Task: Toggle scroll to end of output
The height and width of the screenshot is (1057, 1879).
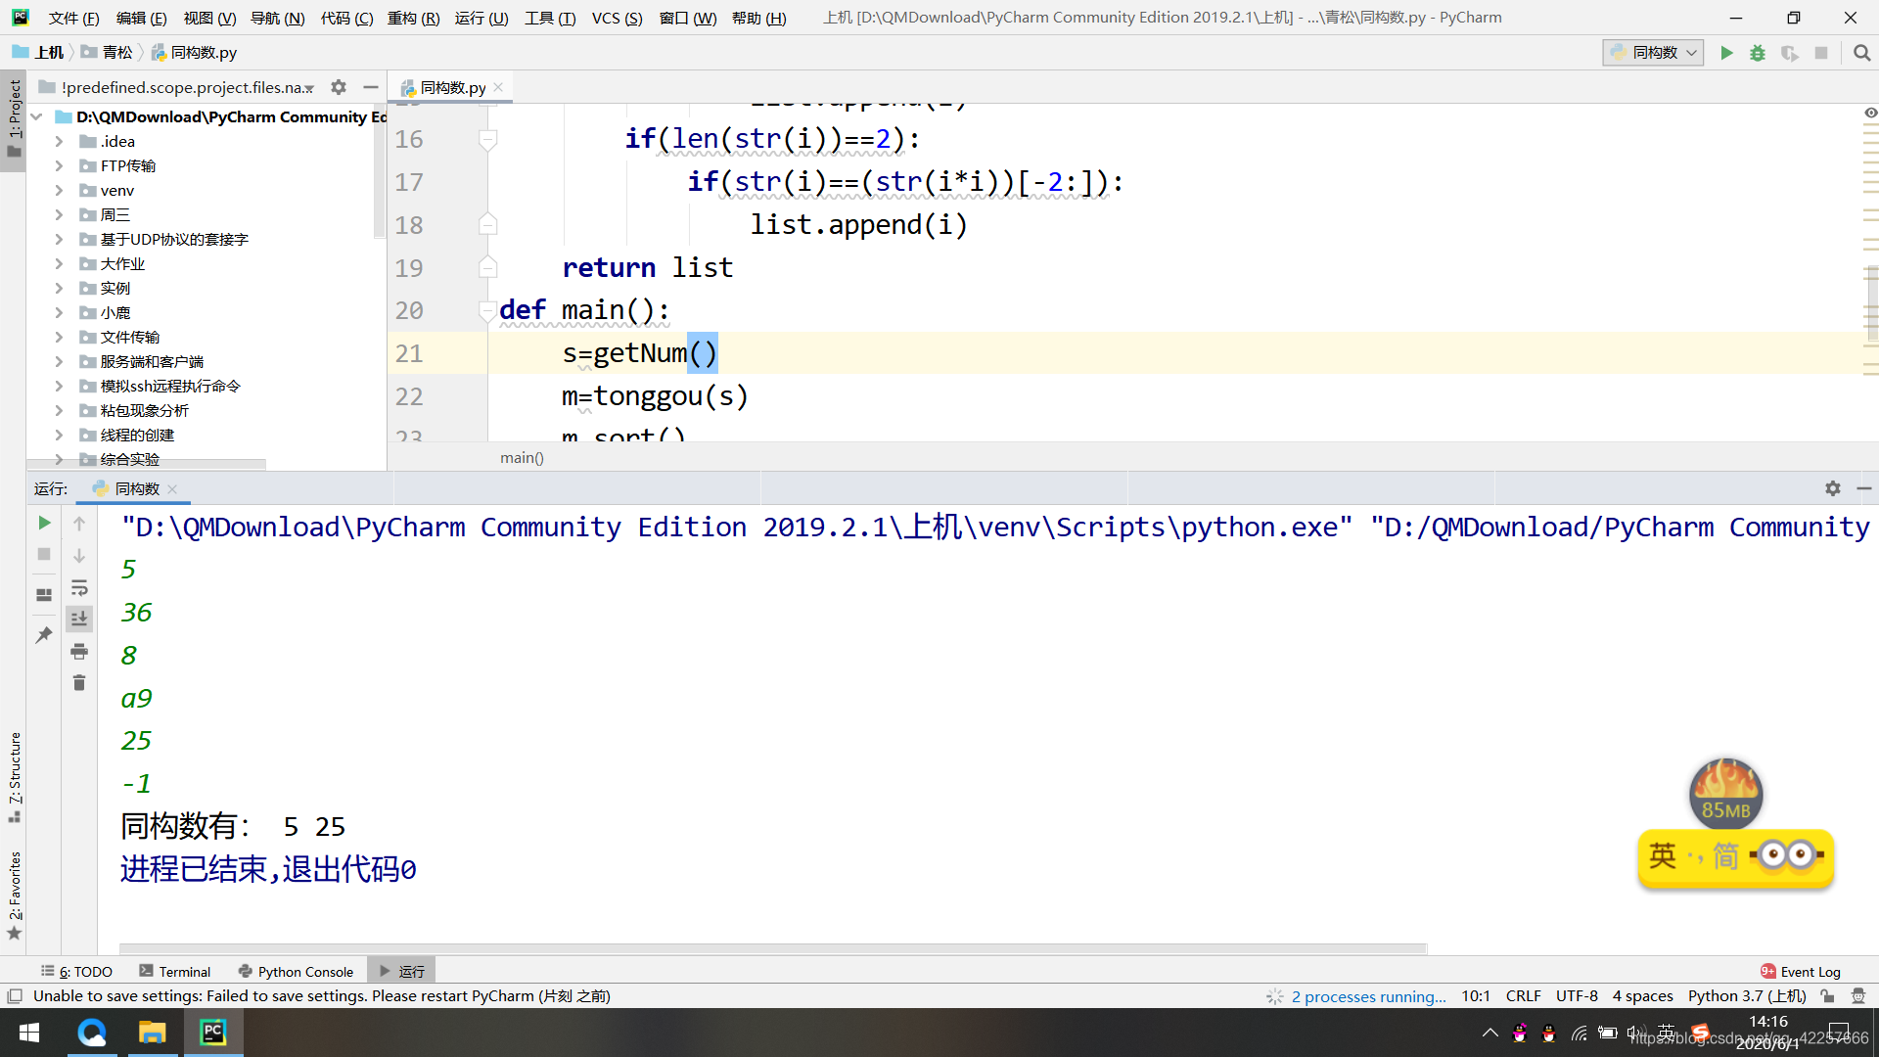Action: click(x=79, y=619)
